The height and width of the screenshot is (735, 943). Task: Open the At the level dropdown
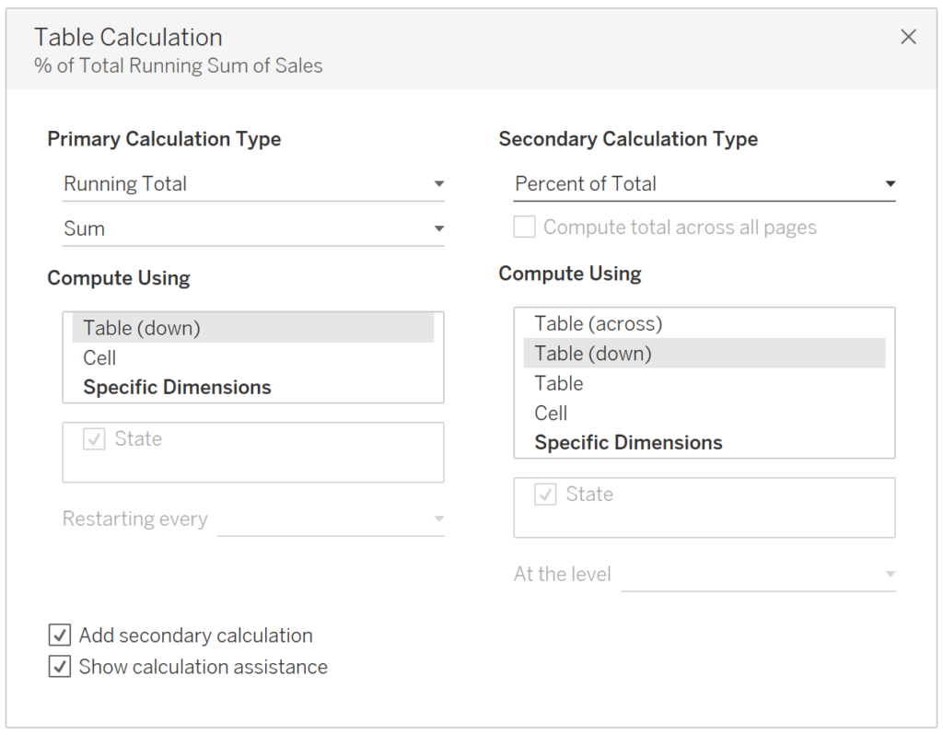pyautogui.click(x=758, y=574)
